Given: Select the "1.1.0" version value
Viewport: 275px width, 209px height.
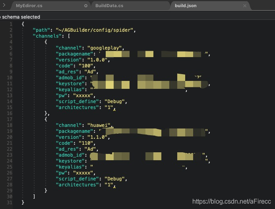Looking at the screenshot, I should (97, 137).
